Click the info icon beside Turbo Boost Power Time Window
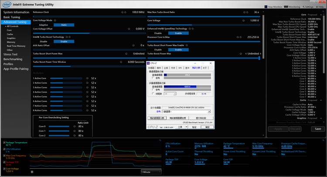Screen dimensions: 327x177 121,62
